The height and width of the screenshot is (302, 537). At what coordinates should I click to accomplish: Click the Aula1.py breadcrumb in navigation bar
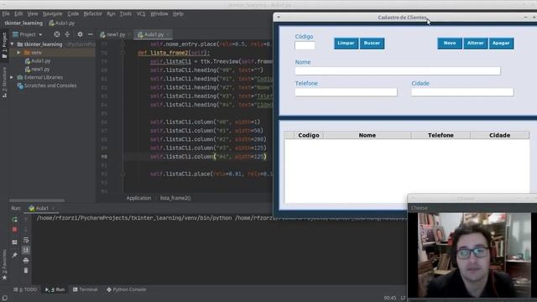[61, 23]
